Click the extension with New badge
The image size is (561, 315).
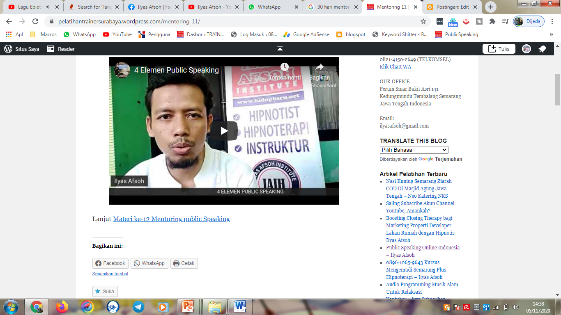[x=453, y=22]
